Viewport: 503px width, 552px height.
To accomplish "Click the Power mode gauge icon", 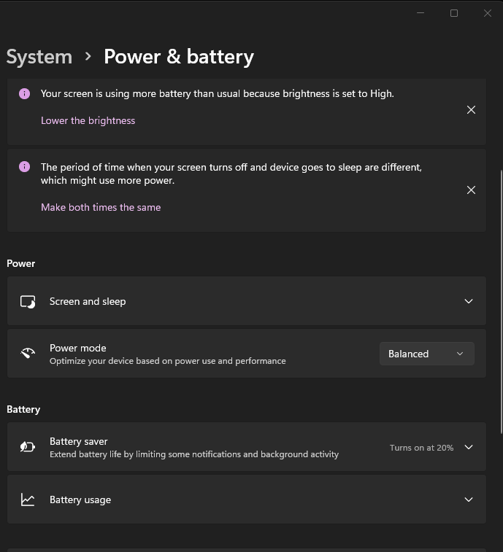I will pyautogui.click(x=28, y=353).
